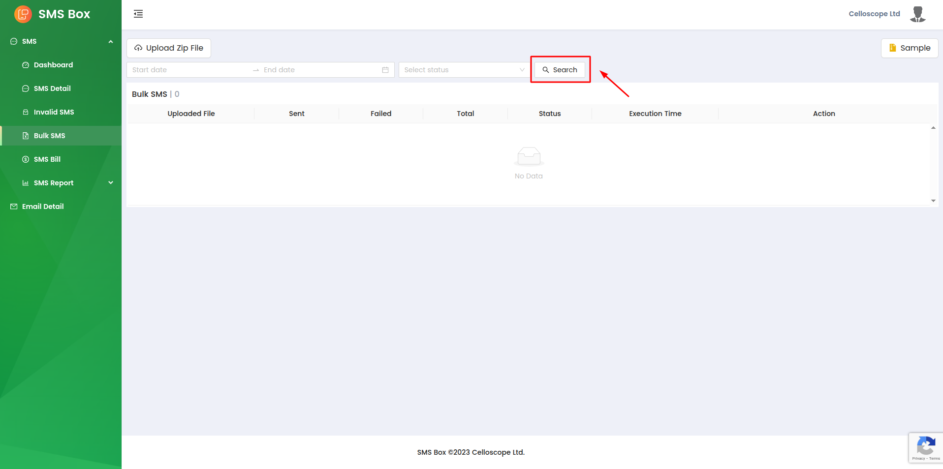
Task: Download the Sample file
Action: click(x=909, y=48)
